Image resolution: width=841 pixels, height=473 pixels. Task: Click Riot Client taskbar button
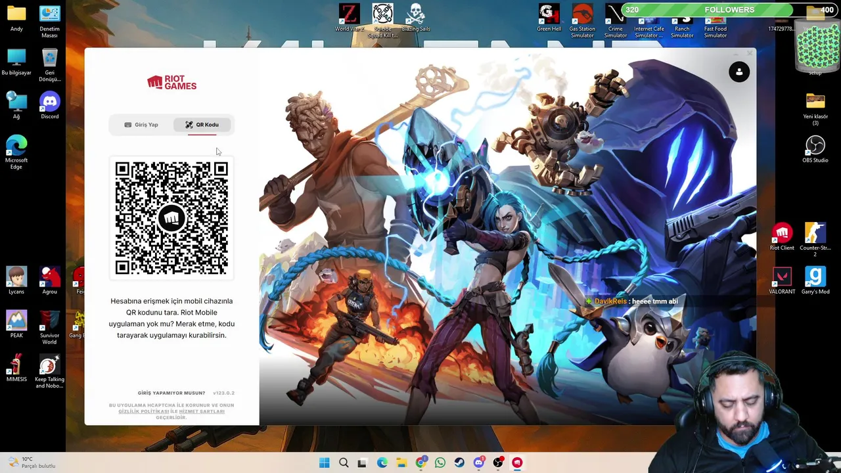pos(517,462)
